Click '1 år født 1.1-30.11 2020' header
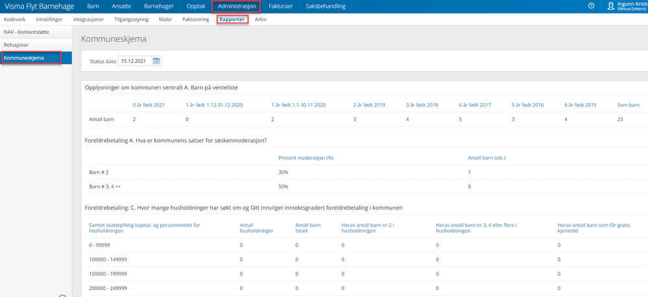This screenshot has height=297, width=648. click(298, 105)
